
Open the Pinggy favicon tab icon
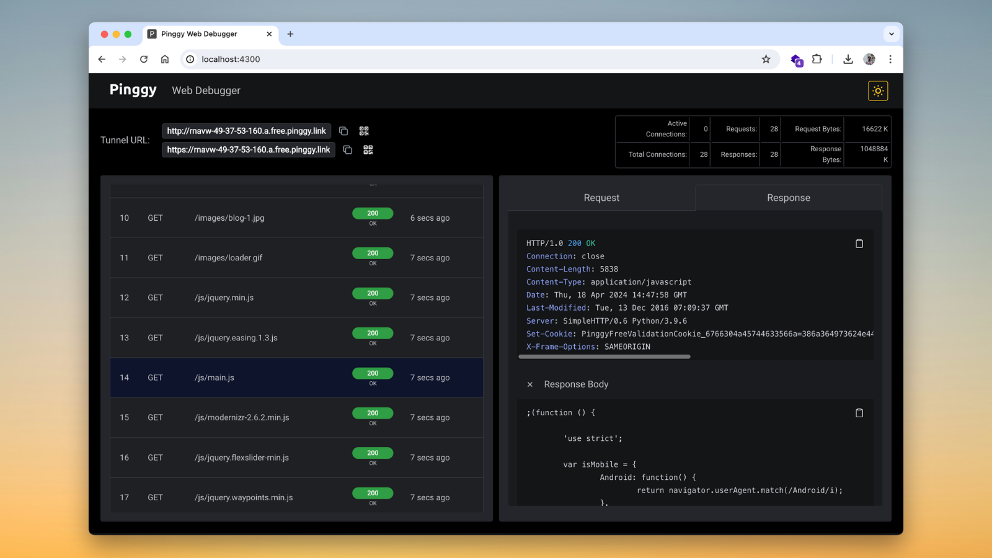[x=152, y=34]
